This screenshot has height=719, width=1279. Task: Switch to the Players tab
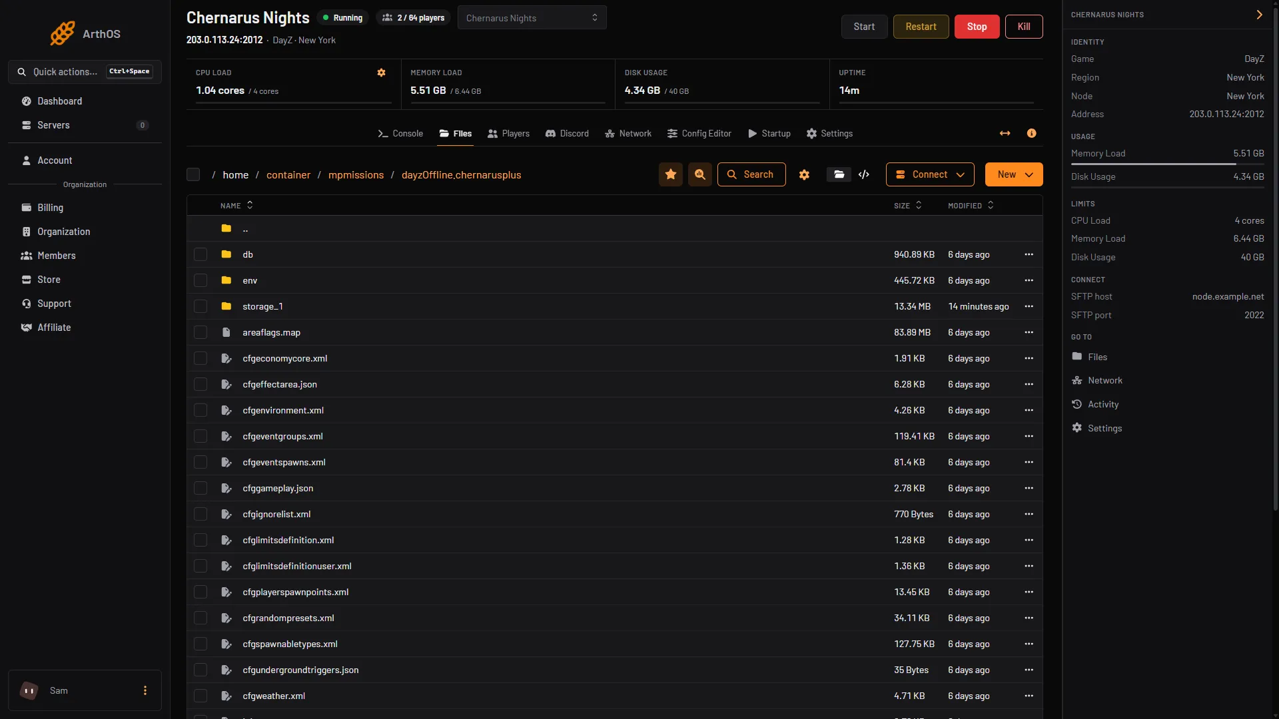pos(508,133)
